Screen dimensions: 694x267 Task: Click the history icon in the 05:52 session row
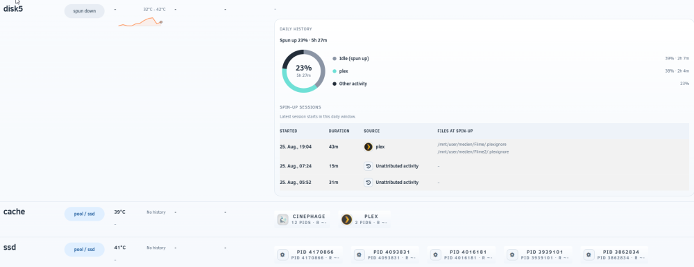[369, 182]
